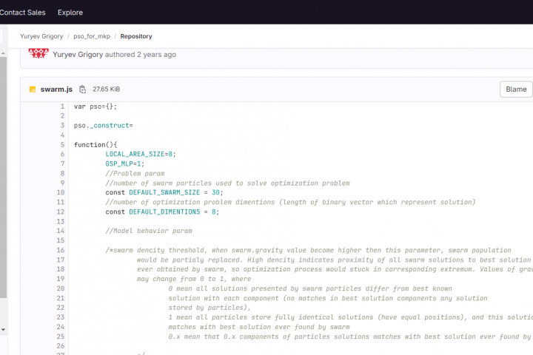Click the sidebar scrollbar down arrow
The width and height of the screenshot is (533, 355).
click(4, 329)
